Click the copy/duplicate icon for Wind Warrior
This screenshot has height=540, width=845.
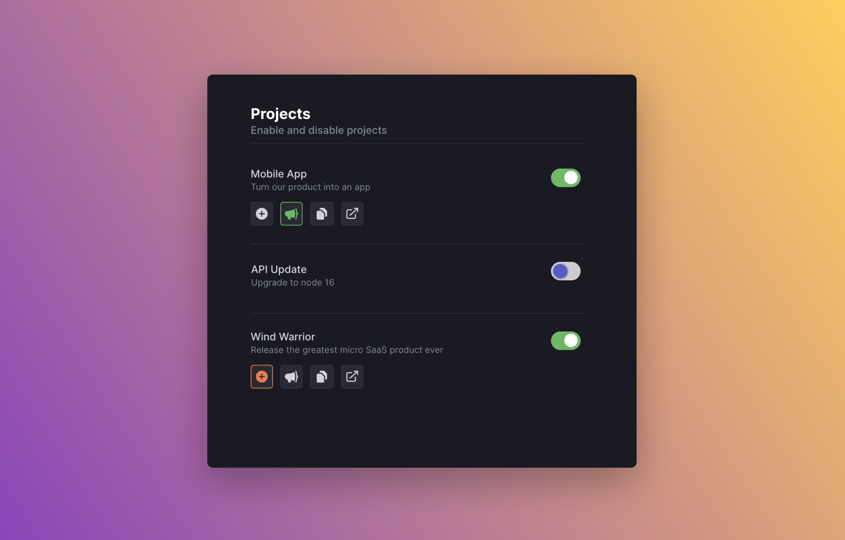pos(321,376)
